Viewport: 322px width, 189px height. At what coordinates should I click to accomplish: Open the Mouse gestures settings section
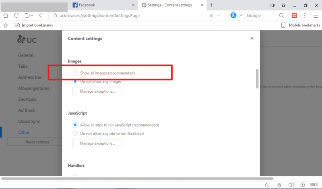pyautogui.click(x=34, y=88)
